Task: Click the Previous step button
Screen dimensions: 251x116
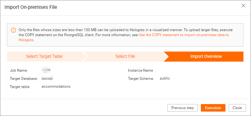Action: [183, 108]
